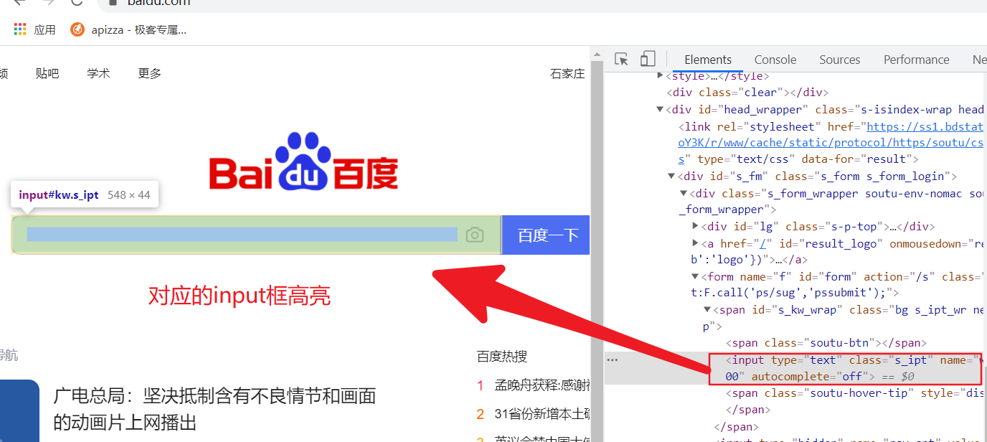987x442 pixels.
Task: Click the camera image search icon
Action: [474, 235]
